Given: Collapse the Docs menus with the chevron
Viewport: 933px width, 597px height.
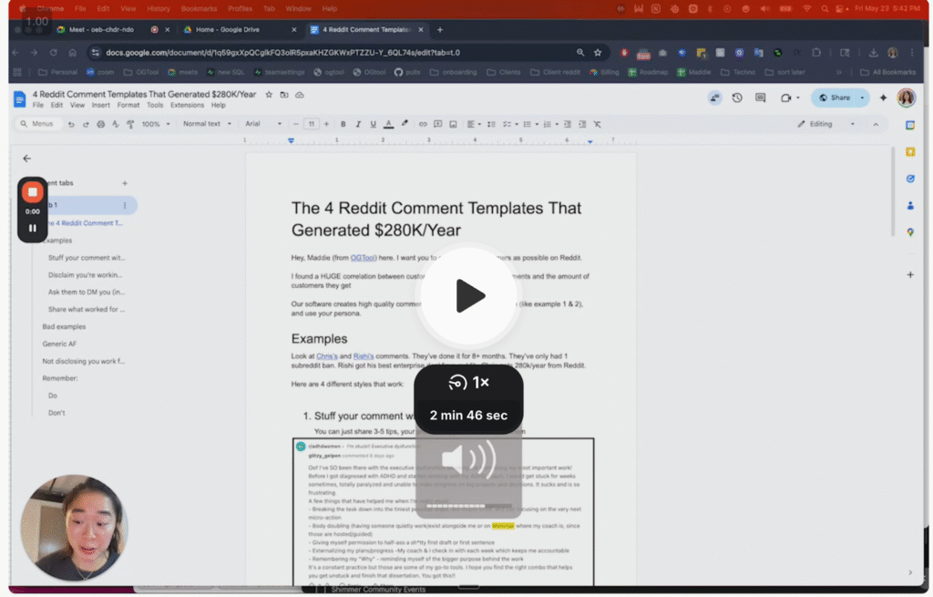Looking at the screenshot, I should tap(876, 124).
